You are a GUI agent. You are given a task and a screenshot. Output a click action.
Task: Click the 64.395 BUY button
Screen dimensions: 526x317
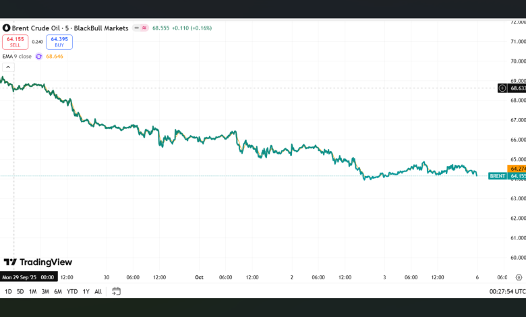tap(59, 42)
